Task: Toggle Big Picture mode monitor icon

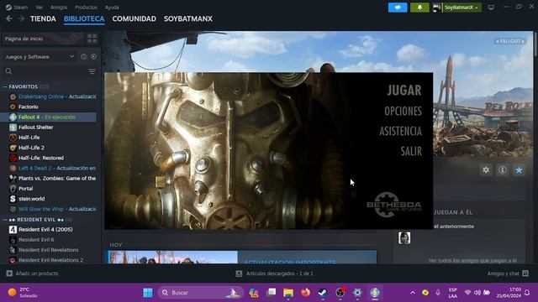Action: pos(491,8)
